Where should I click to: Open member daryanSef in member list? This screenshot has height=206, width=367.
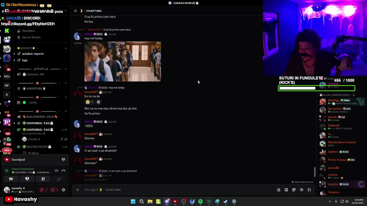pos(342,110)
